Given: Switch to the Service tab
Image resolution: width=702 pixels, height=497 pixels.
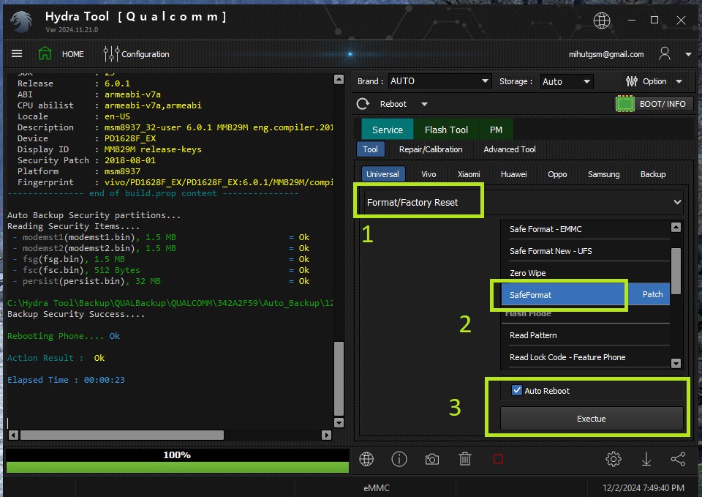Looking at the screenshot, I should tap(388, 130).
